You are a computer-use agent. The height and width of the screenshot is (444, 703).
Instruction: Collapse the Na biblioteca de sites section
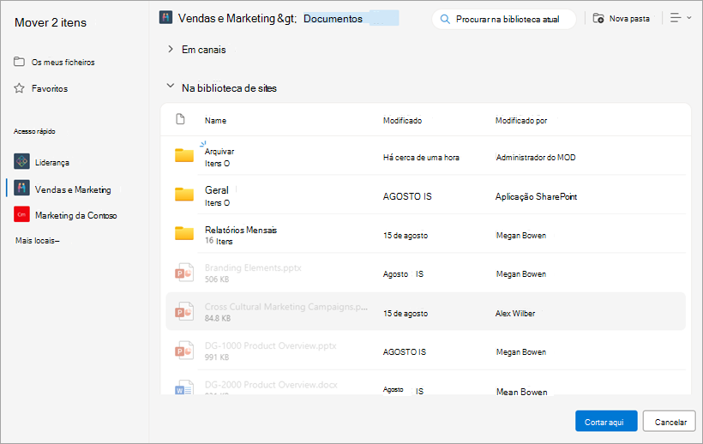click(x=171, y=86)
